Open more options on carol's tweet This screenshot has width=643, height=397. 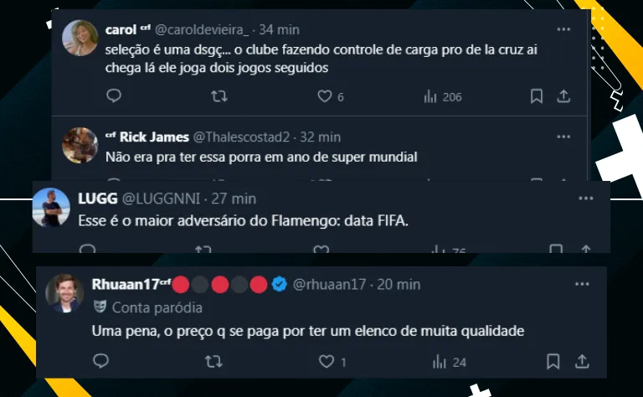tap(563, 29)
